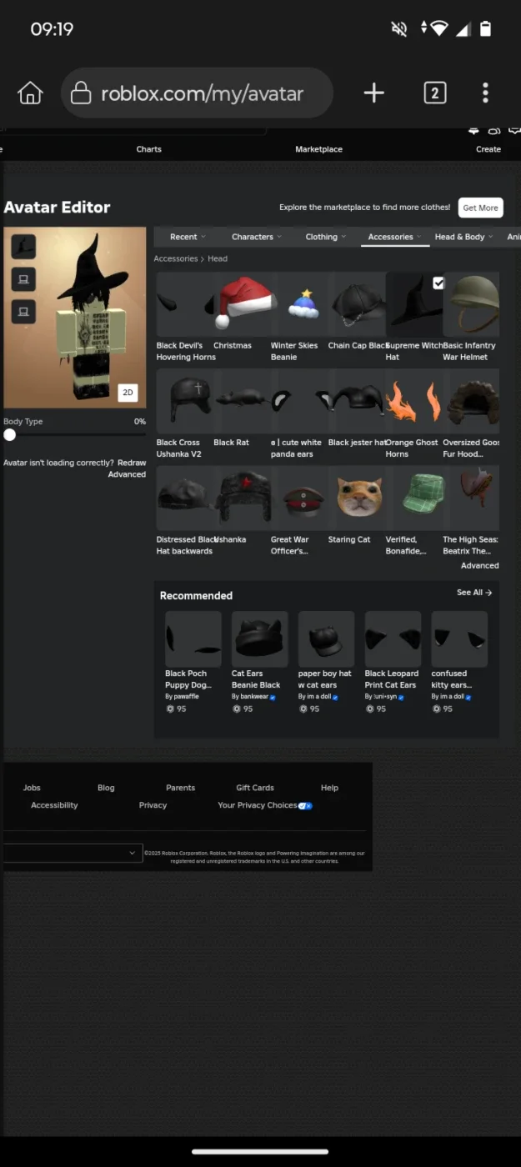Equip Black Cross Ushanka V2
The height and width of the screenshot is (1167, 521).
[x=184, y=401]
